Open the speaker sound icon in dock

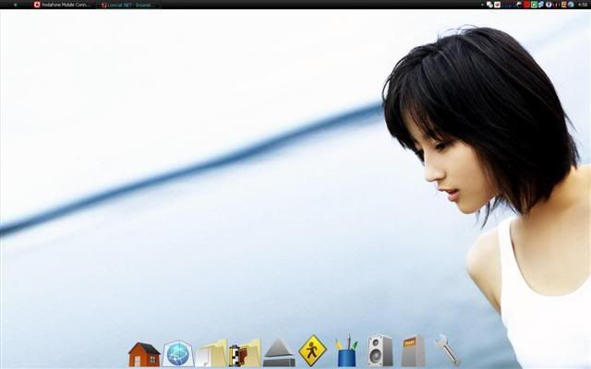[x=380, y=351]
